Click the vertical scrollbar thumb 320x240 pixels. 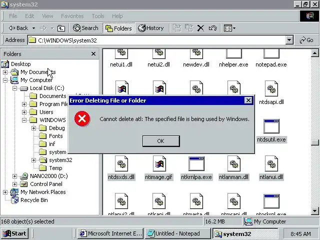pos(315,142)
